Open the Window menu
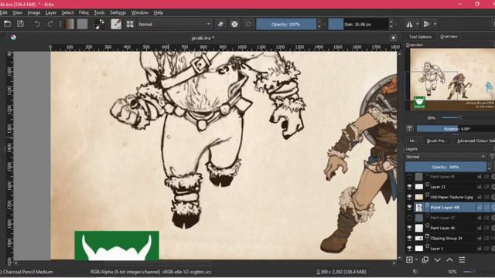The width and height of the screenshot is (495, 278). coord(139,12)
